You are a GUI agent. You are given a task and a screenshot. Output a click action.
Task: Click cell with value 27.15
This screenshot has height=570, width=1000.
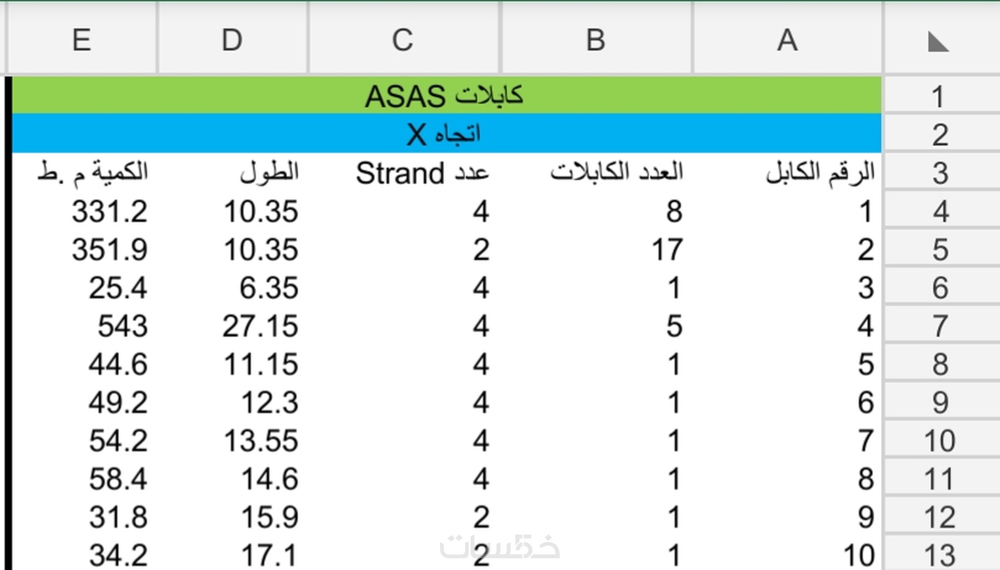(x=260, y=326)
